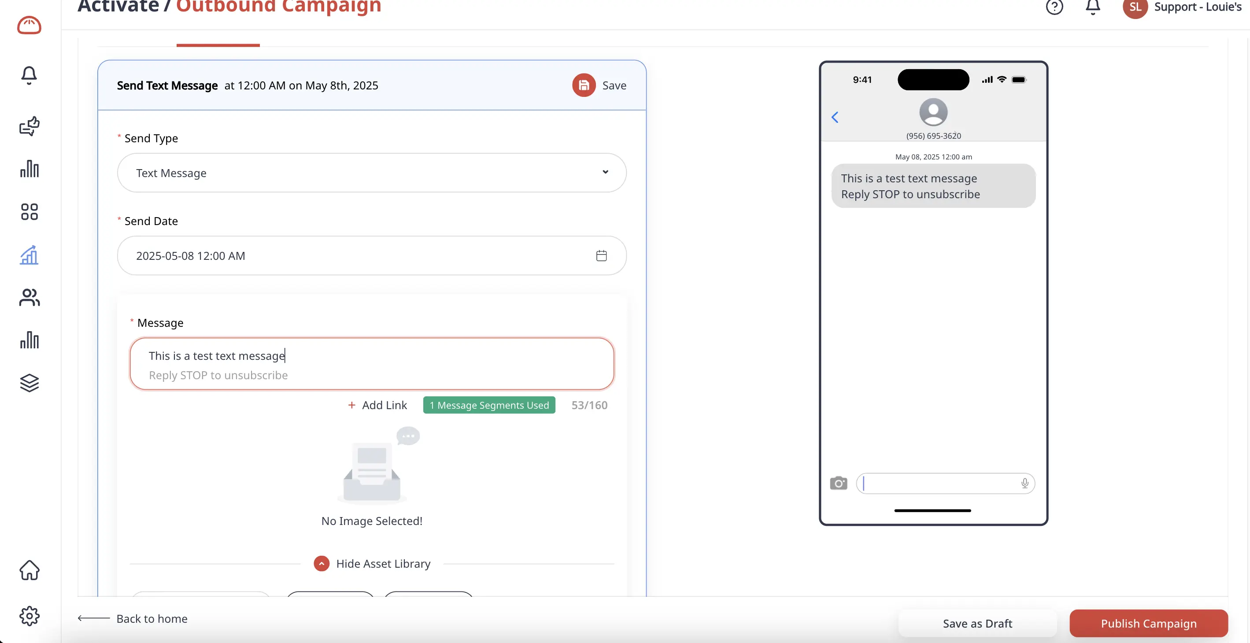Click the help question mark icon
The height and width of the screenshot is (643, 1250).
click(x=1054, y=7)
